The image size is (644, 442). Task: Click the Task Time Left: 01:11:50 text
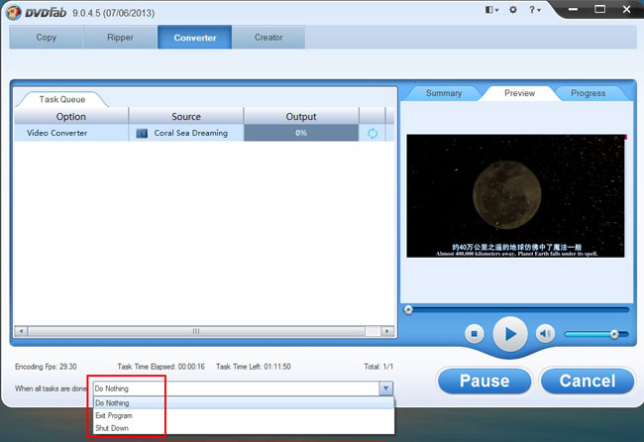click(x=254, y=367)
